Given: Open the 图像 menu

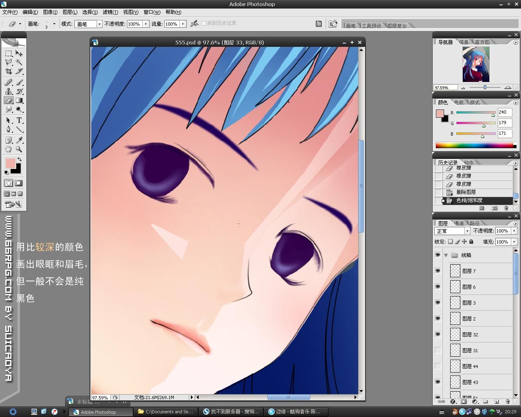Looking at the screenshot, I should (50, 12).
